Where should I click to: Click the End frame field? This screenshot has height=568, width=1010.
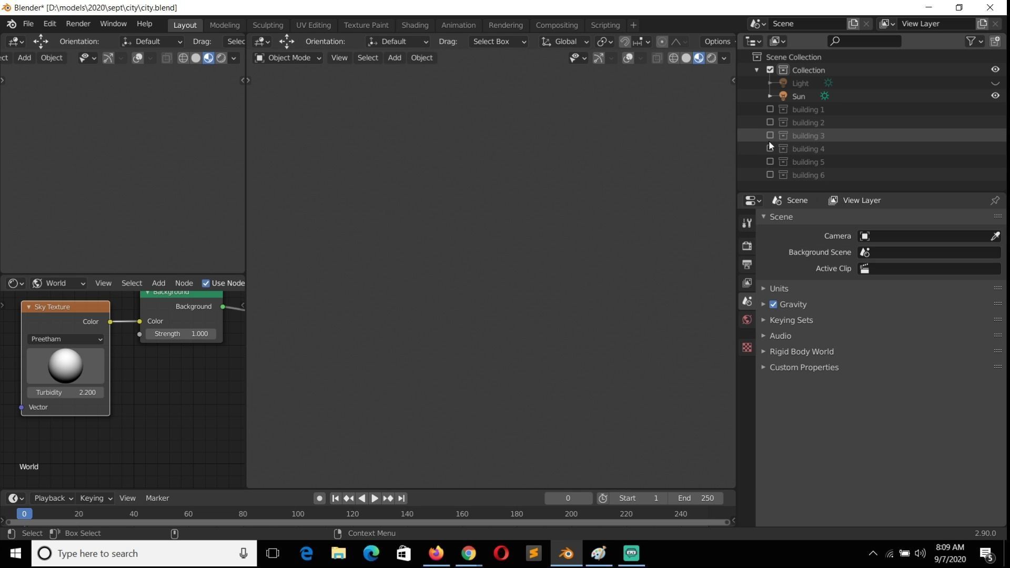click(x=695, y=498)
